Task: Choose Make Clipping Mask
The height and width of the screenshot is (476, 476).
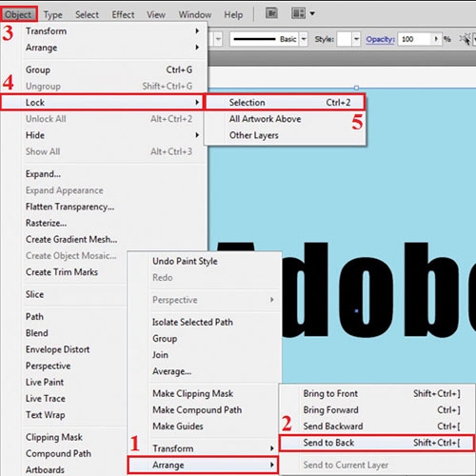Action: coord(205,394)
